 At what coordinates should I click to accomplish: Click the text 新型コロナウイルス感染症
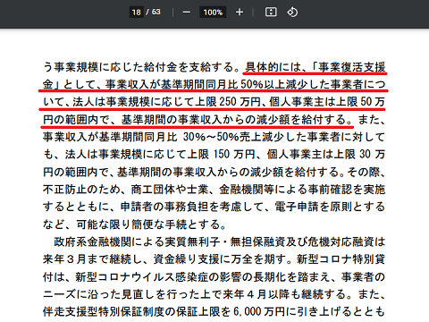pos(142,276)
